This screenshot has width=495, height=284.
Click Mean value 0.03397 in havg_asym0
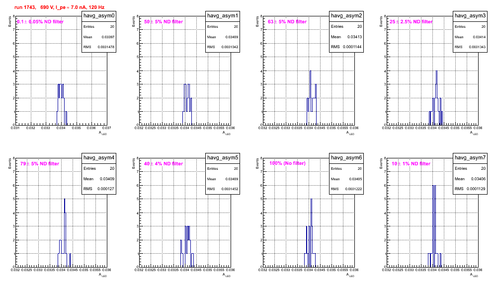108,37
